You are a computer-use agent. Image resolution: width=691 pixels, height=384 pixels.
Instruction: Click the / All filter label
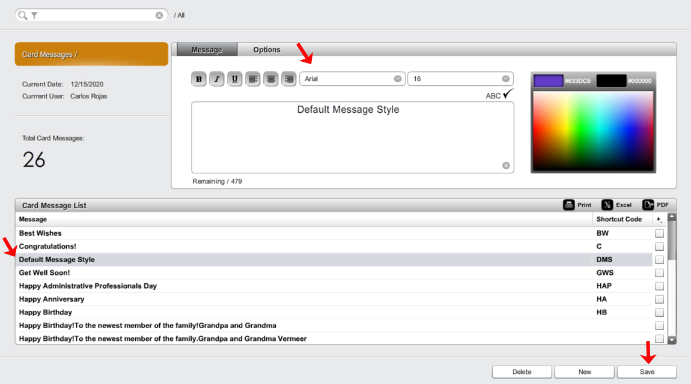tap(179, 16)
